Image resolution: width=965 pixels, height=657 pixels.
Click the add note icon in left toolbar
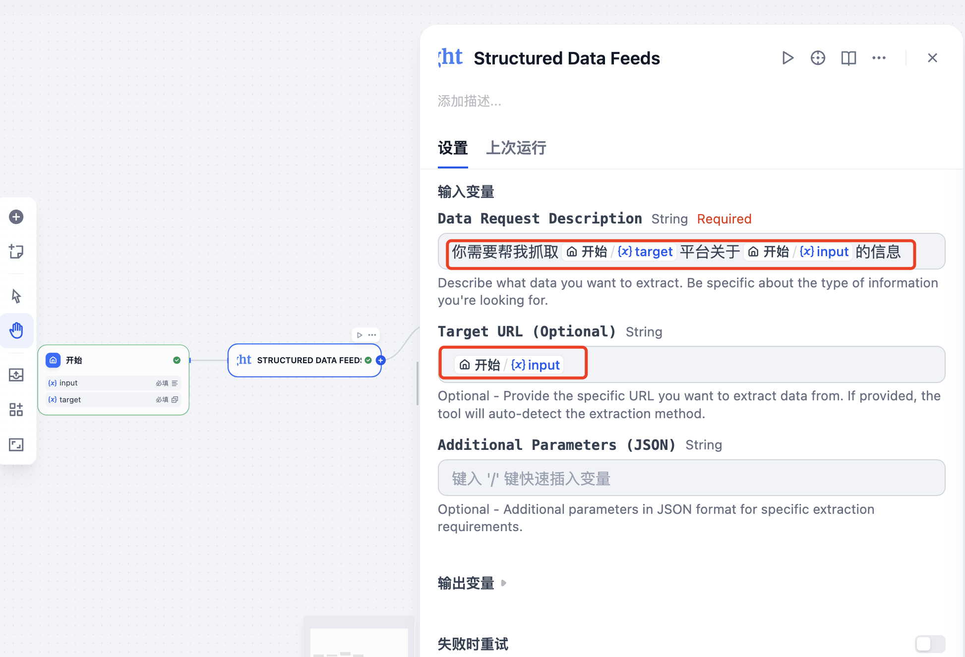pos(16,252)
